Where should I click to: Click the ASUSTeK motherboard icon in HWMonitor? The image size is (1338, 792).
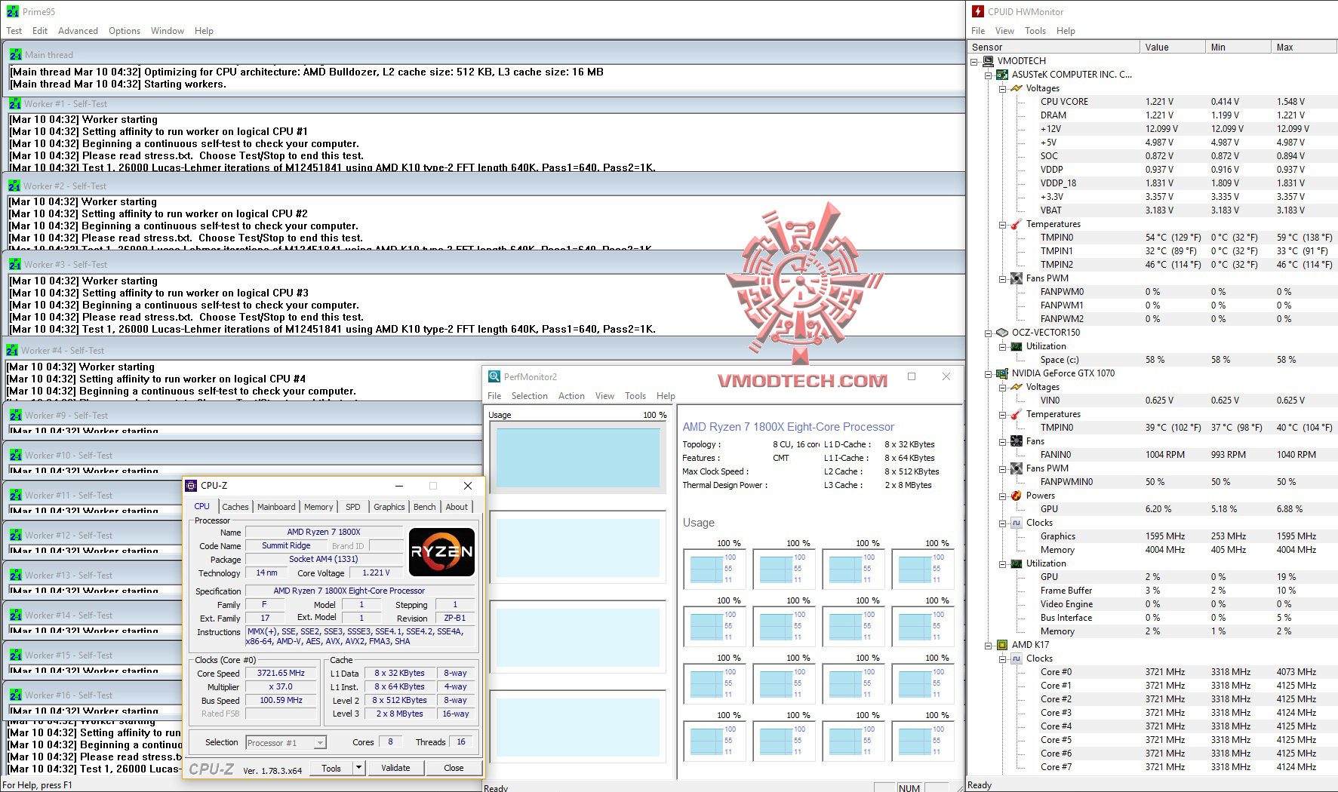point(1002,75)
